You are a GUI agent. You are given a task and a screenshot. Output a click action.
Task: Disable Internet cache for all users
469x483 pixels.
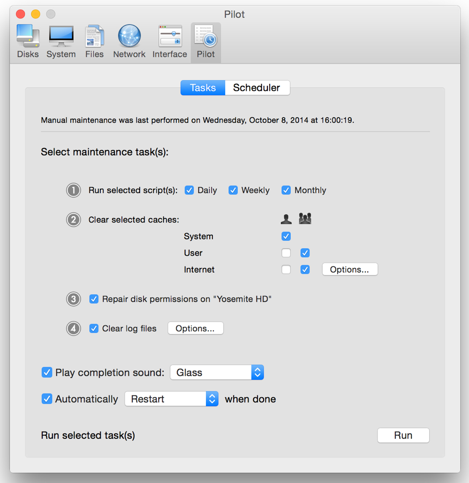point(305,269)
